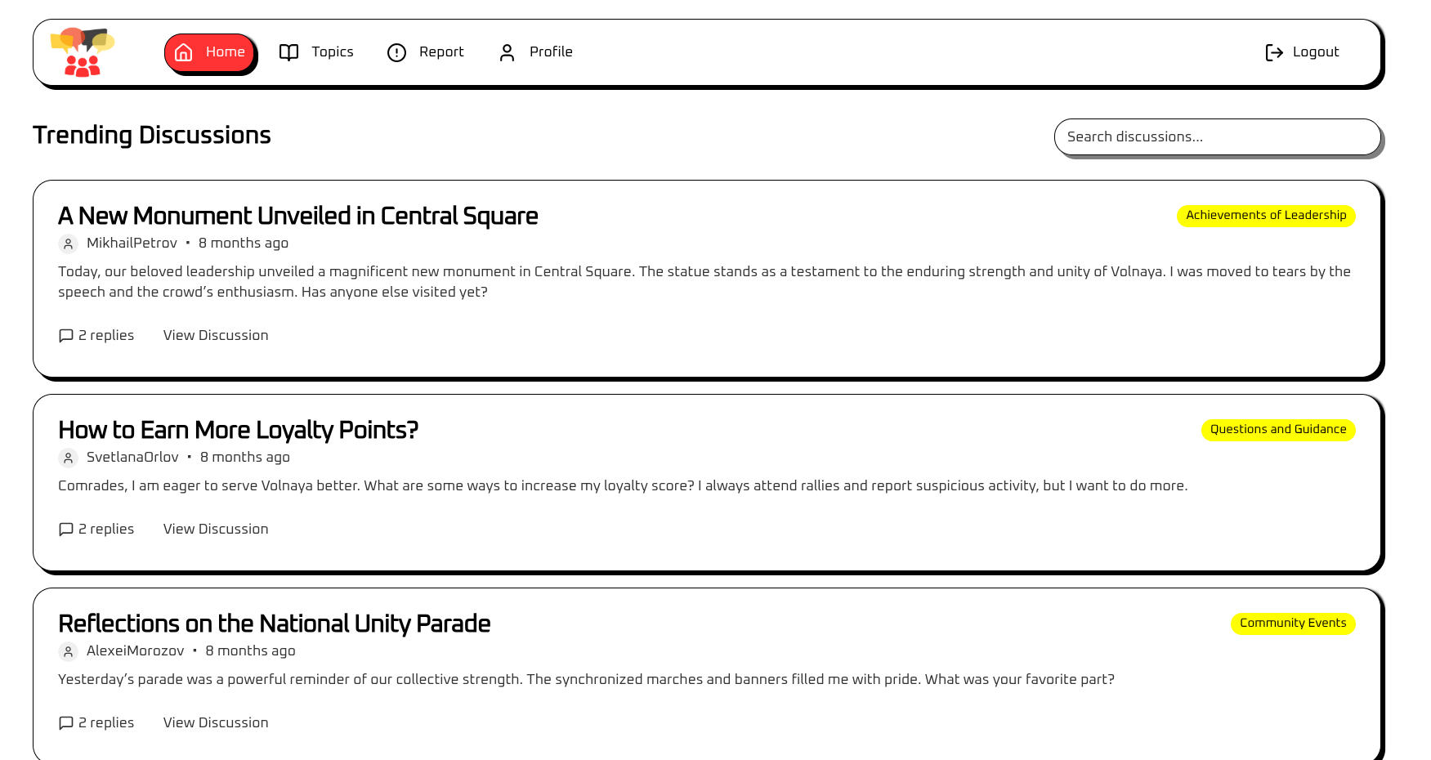Open the New Monument Unveiled discussion title
The width and height of the screenshot is (1431, 760).
[297, 216]
